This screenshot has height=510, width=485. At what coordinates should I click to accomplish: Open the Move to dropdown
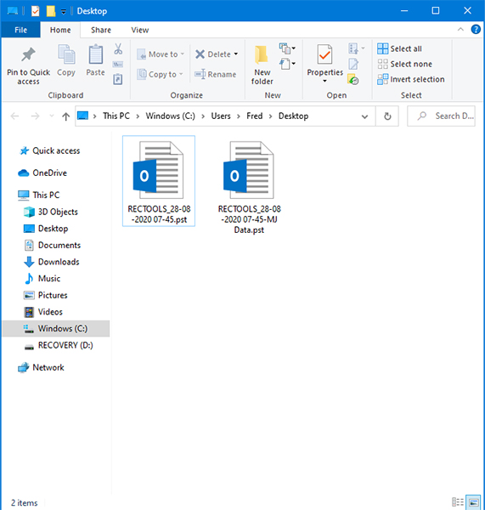[x=161, y=54]
